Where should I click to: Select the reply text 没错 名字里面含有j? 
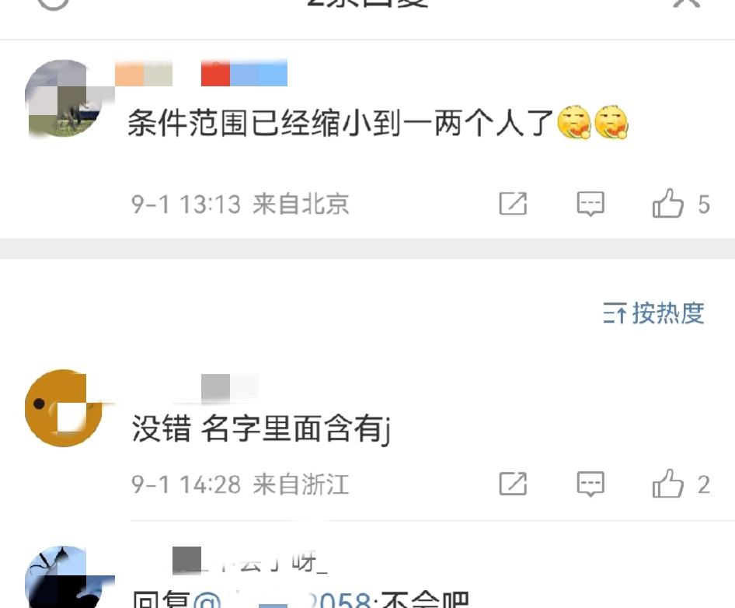[260, 429]
